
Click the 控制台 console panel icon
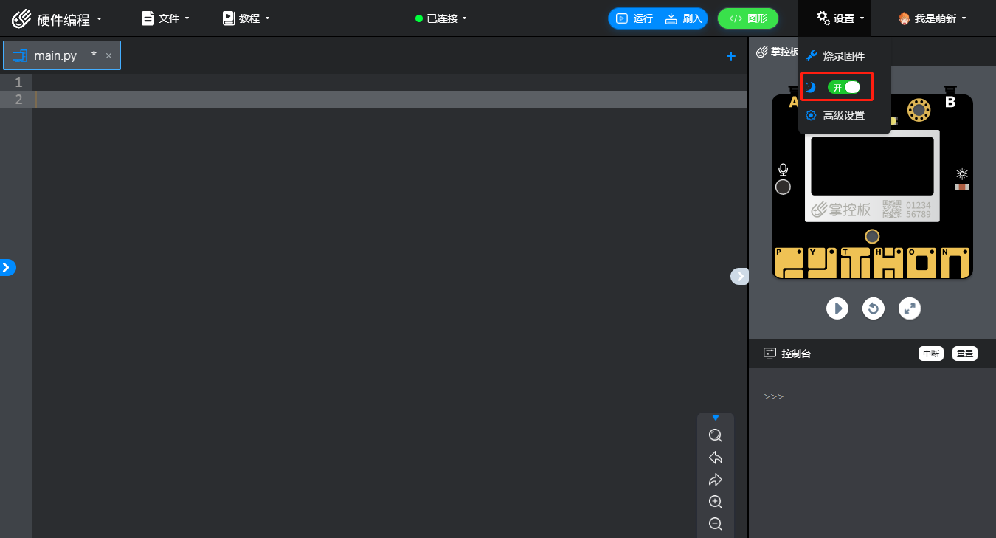tap(770, 354)
